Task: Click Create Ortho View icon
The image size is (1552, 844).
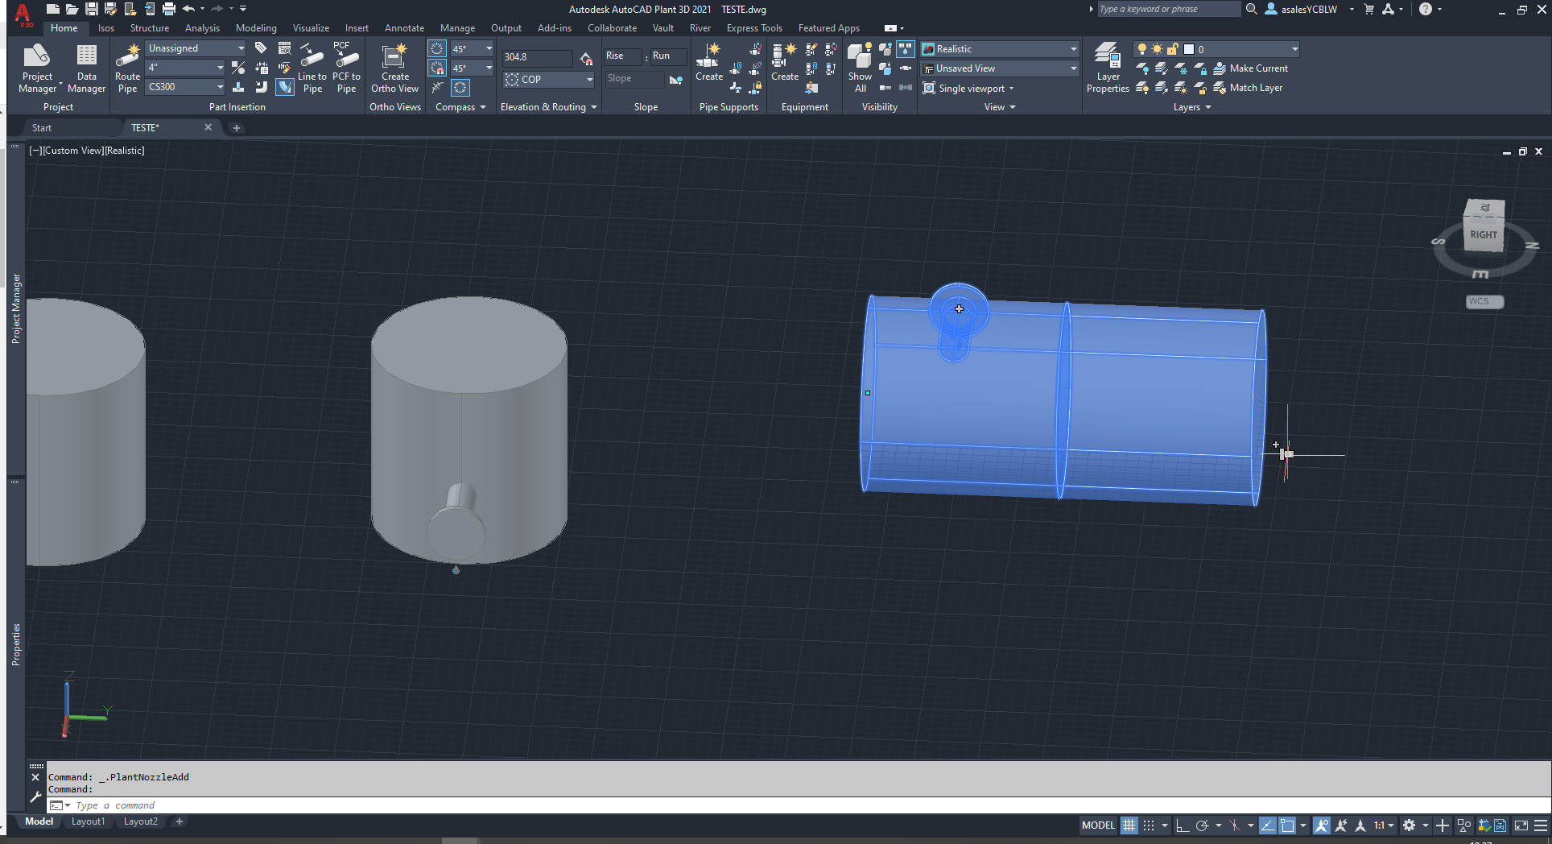Action: click(x=394, y=68)
